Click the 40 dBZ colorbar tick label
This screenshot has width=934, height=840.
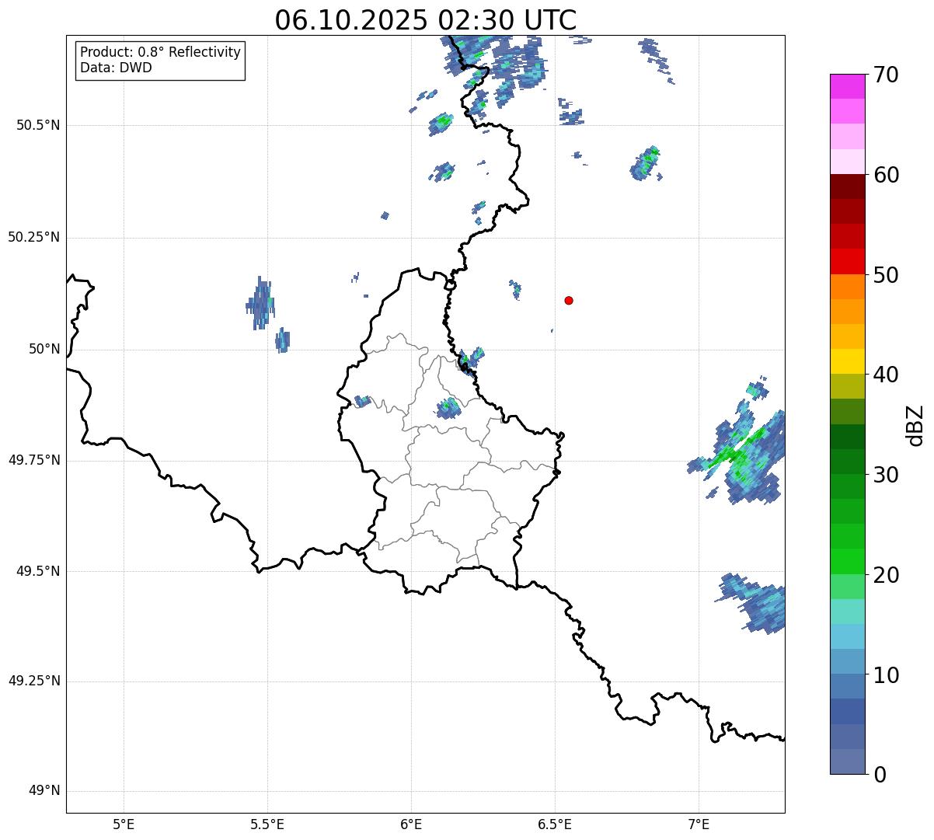coord(885,375)
